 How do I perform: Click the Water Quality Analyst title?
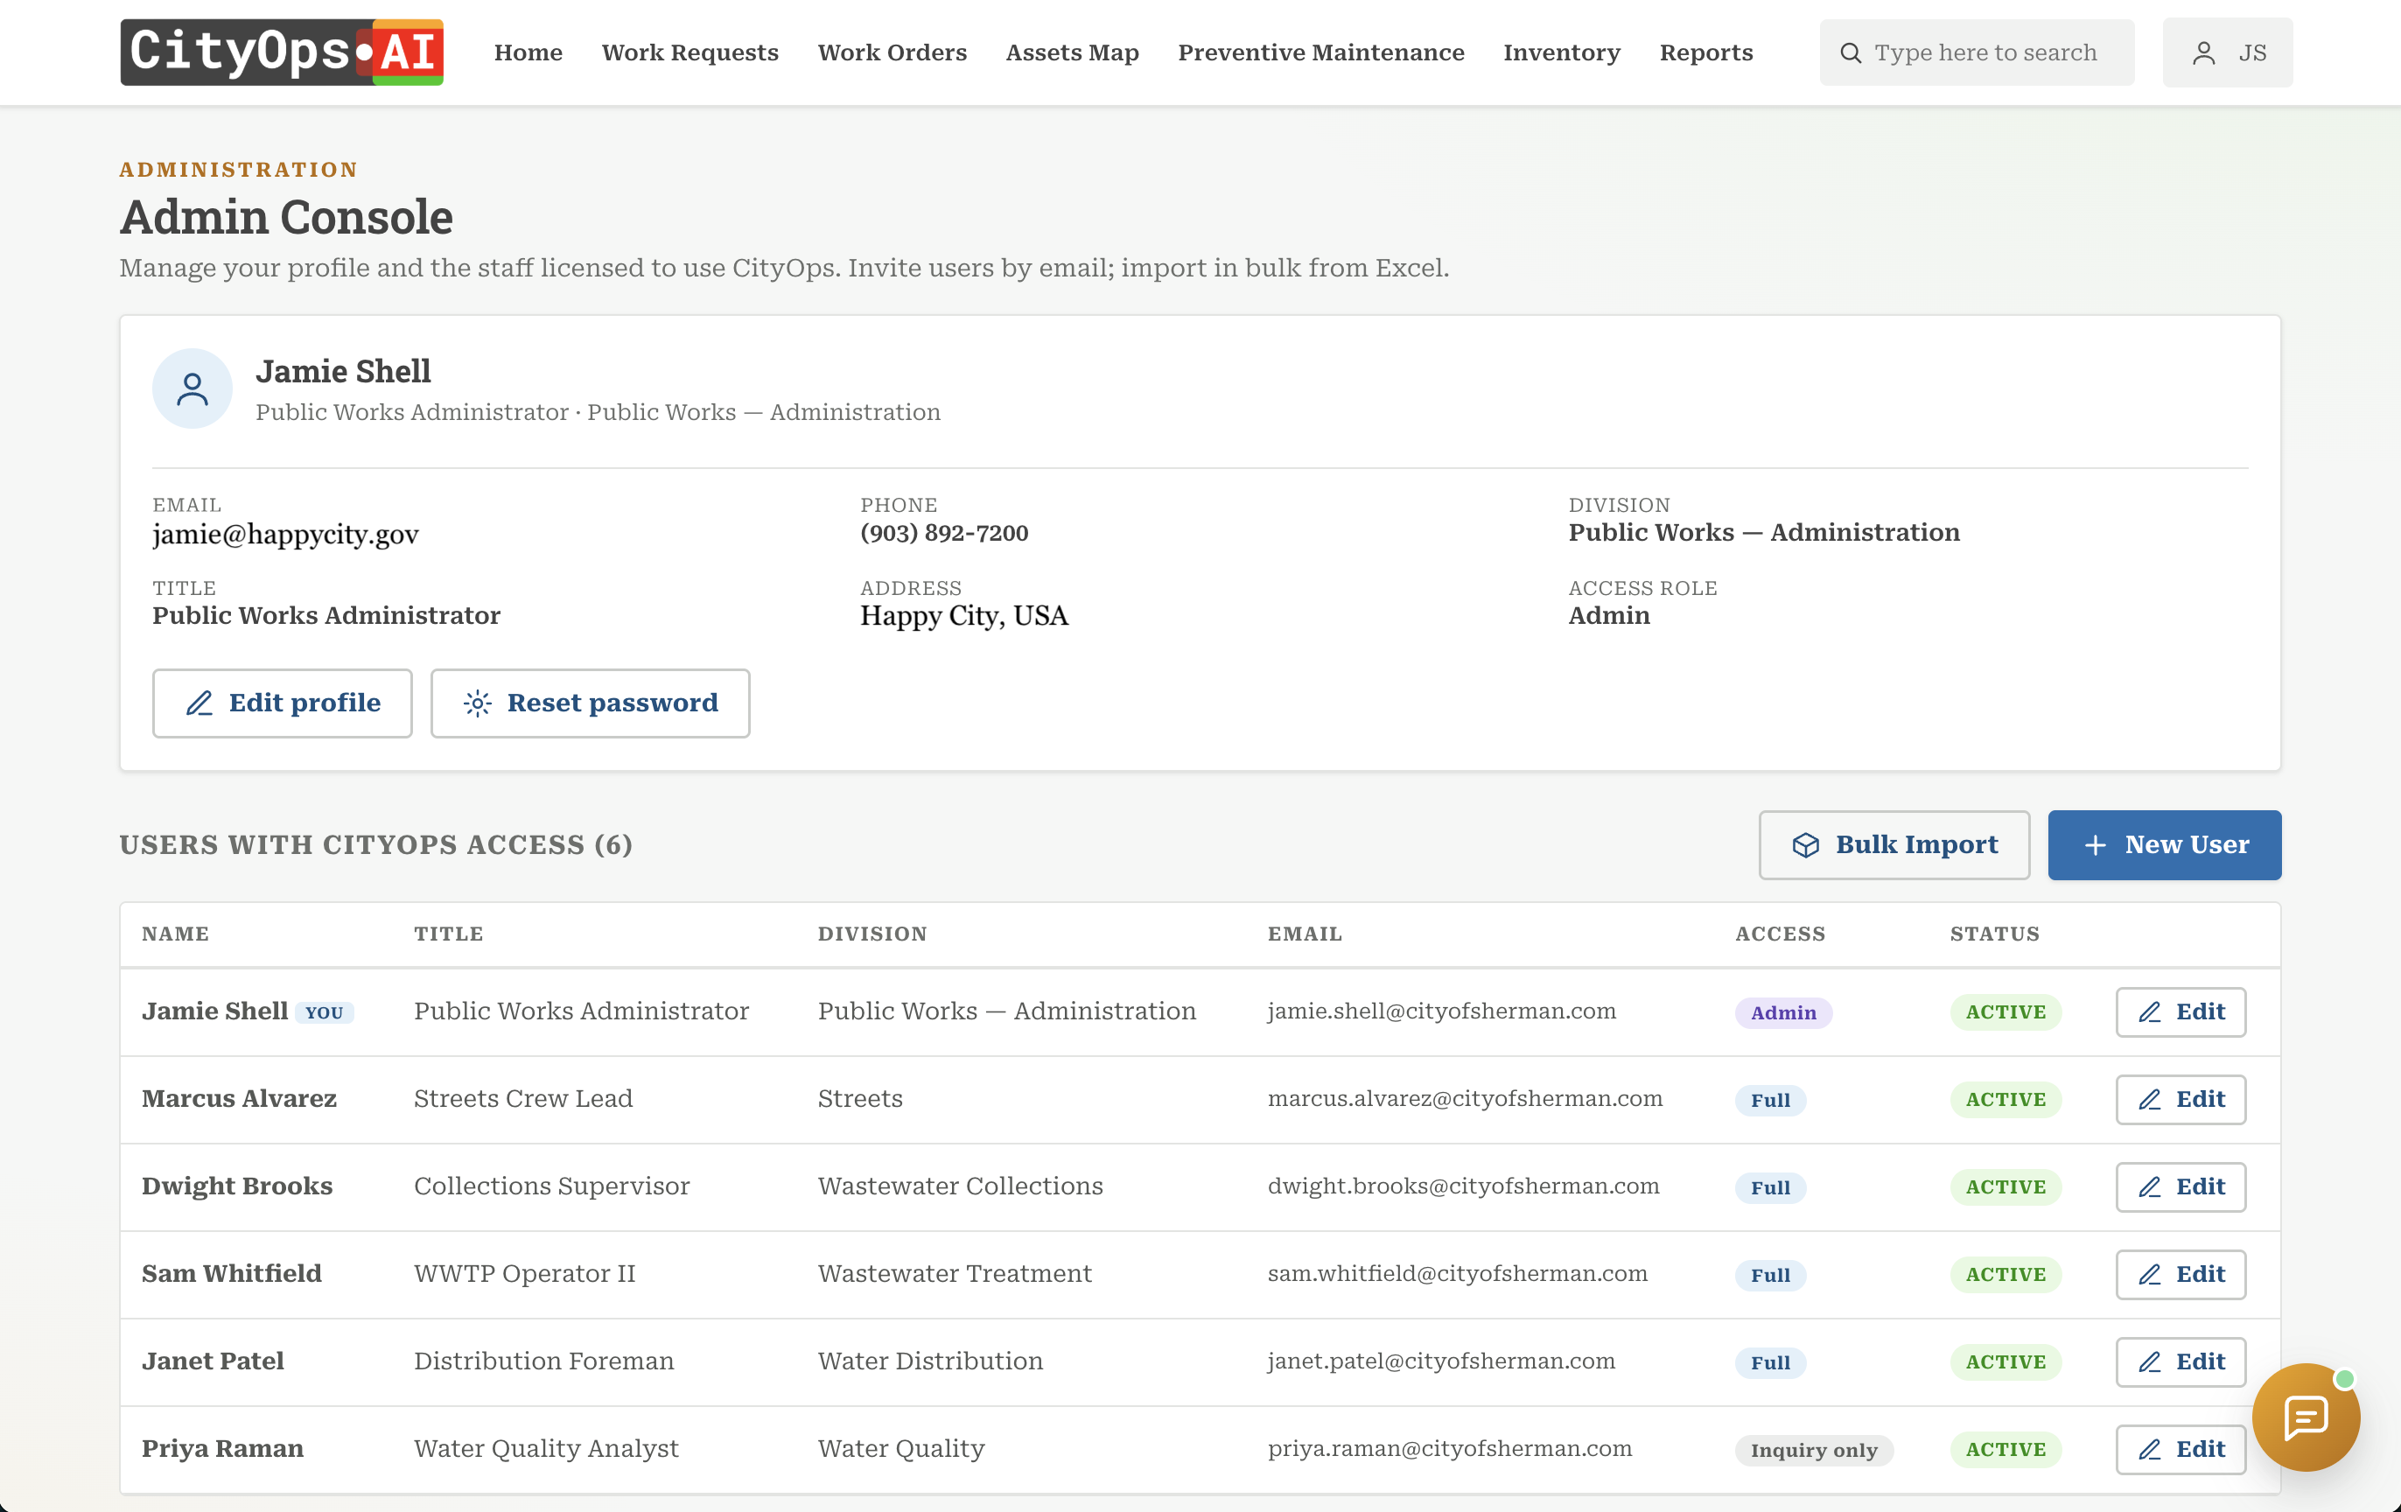coord(546,1450)
